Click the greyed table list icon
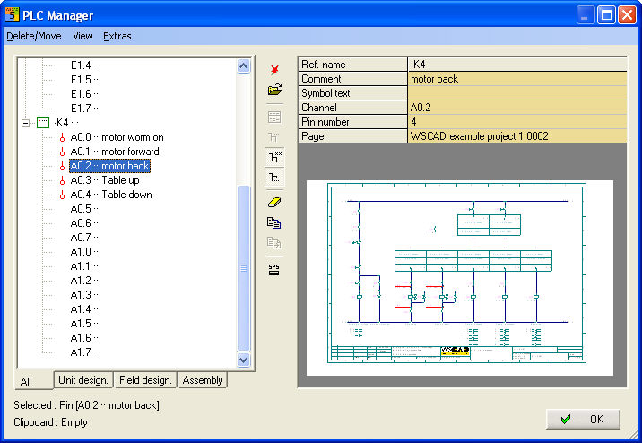 click(x=274, y=117)
